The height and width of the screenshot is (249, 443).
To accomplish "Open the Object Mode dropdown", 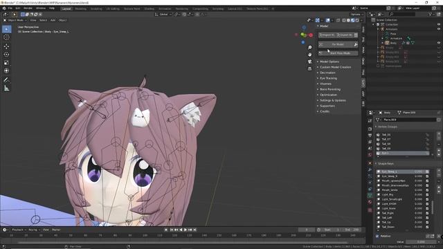I will 15,20.
